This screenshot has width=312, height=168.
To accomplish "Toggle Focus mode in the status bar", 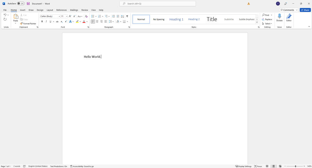I will 258,166.
